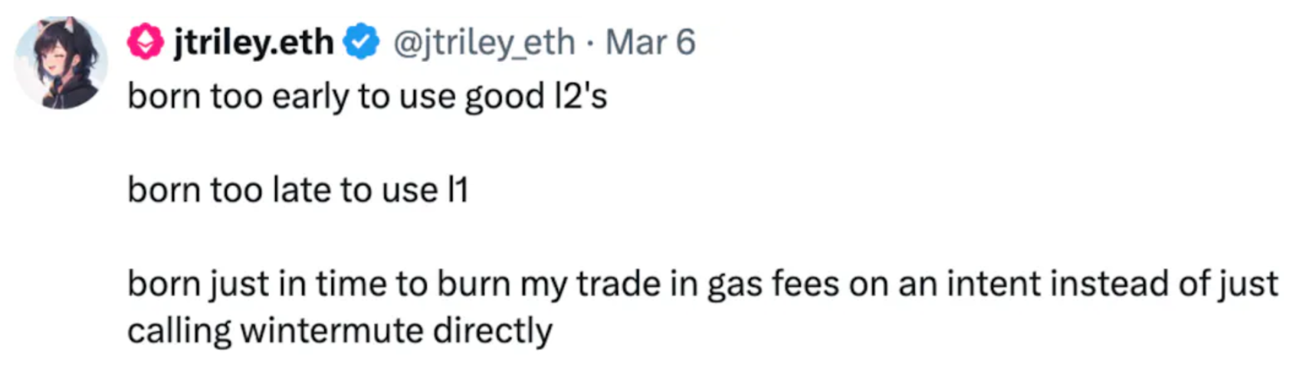Open the jtriley.eth display name link
This screenshot has width=1296, height=365.
[x=254, y=42]
